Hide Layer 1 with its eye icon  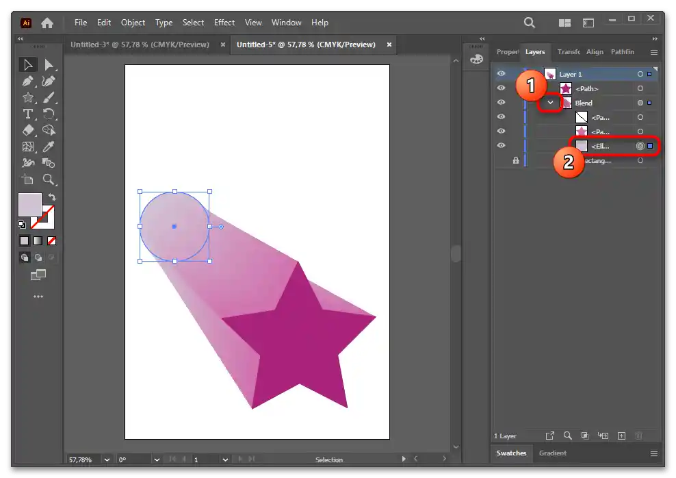[x=501, y=74]
